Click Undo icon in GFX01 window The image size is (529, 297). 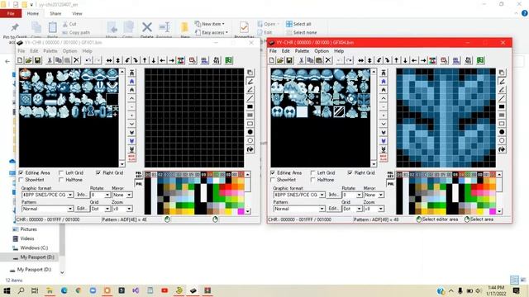tap(88, 60)
